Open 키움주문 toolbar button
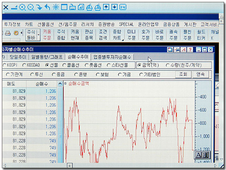The width and height of the screenshot is (226, 170). [47, 35]
